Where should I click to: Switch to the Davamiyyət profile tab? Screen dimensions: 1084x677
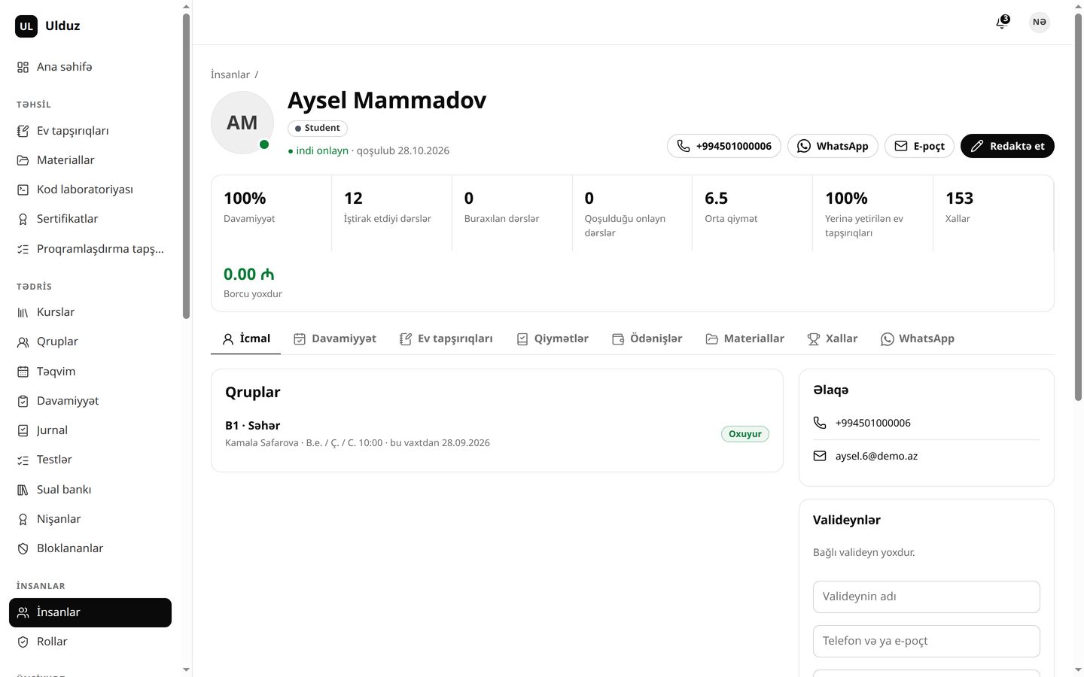[x=335, y=338]
